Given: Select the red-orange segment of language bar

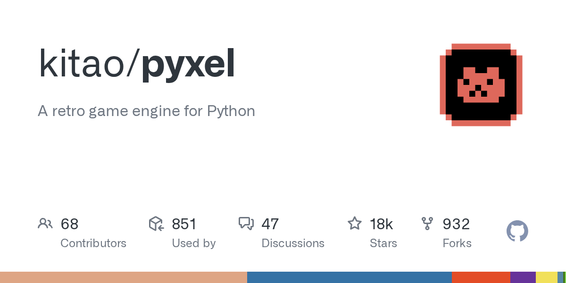Looking at the screenshot, I should (x=481, y=277).
